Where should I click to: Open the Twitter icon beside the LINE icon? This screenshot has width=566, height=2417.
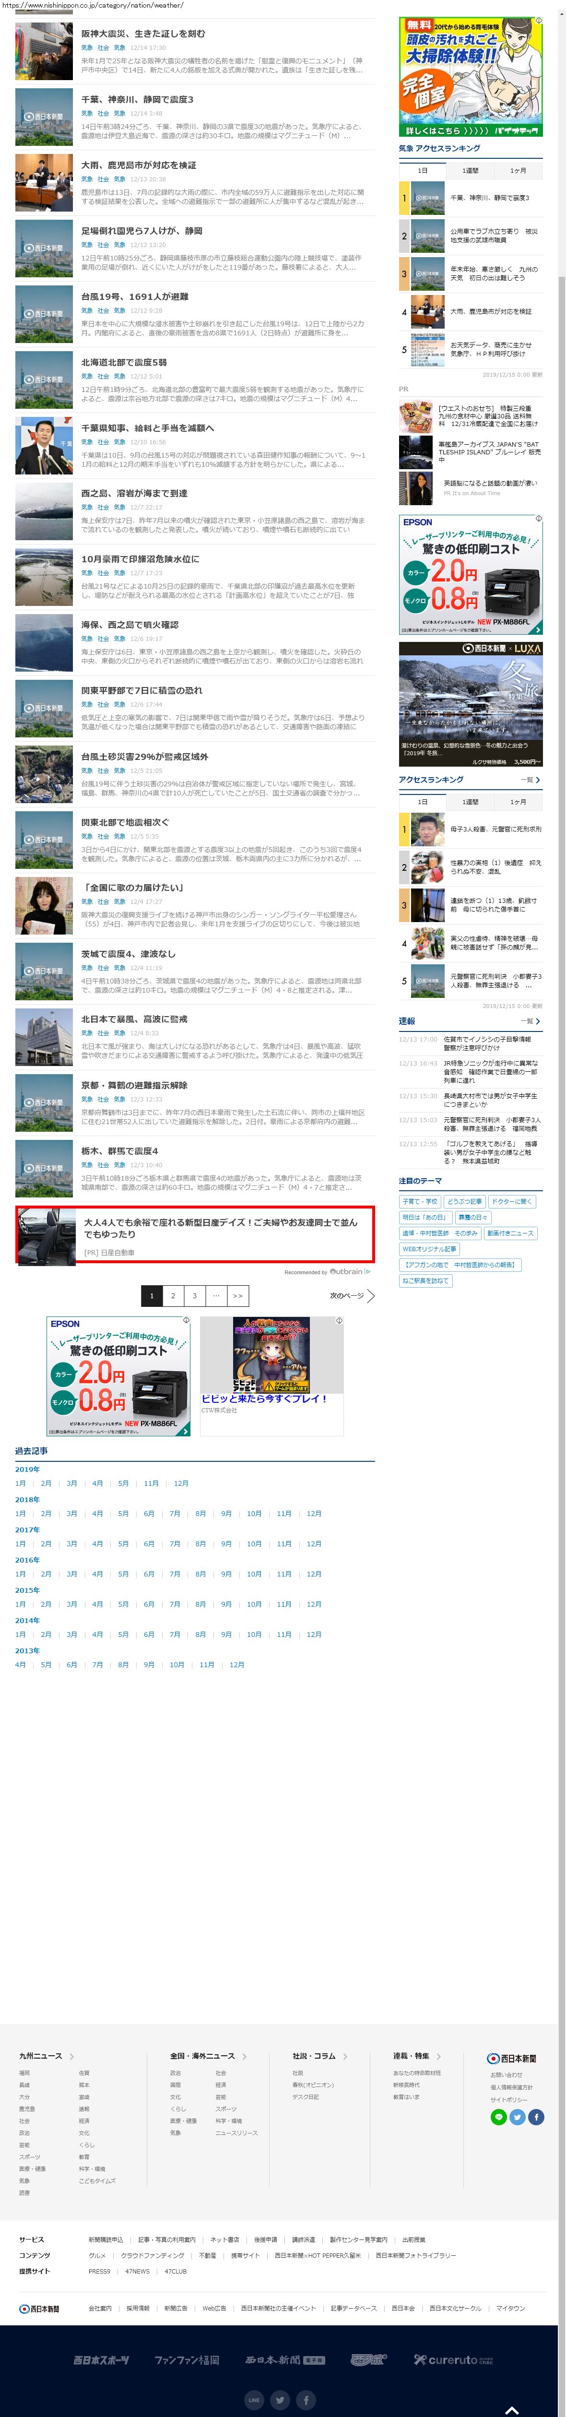pyautogui.click(x=517, y=2117)
